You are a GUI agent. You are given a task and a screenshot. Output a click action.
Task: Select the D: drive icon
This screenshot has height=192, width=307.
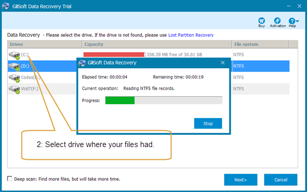coord(14,66)
